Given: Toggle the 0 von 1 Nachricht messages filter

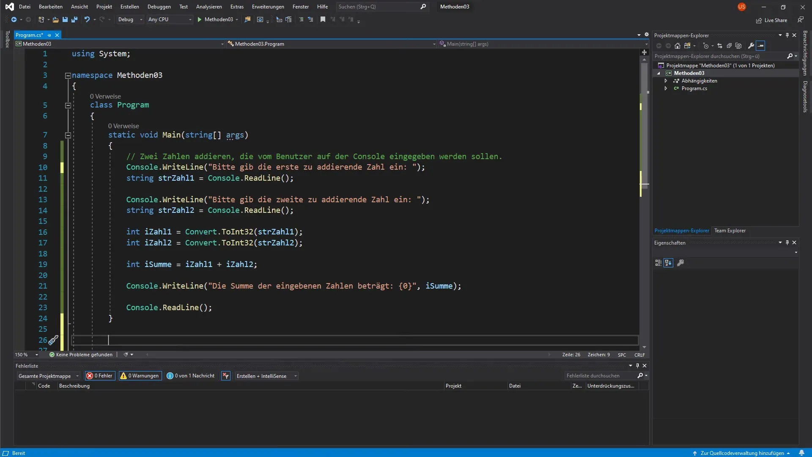Looking at the screenshot, I should (x=191, y=376).
